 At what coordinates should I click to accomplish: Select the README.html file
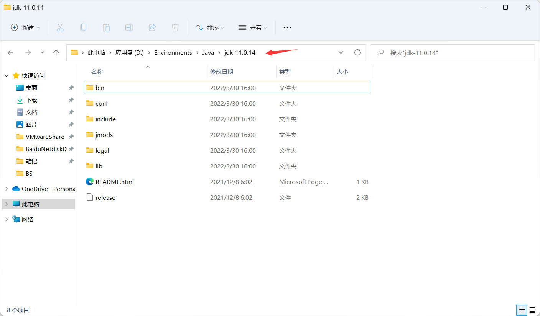coord(227,182)
